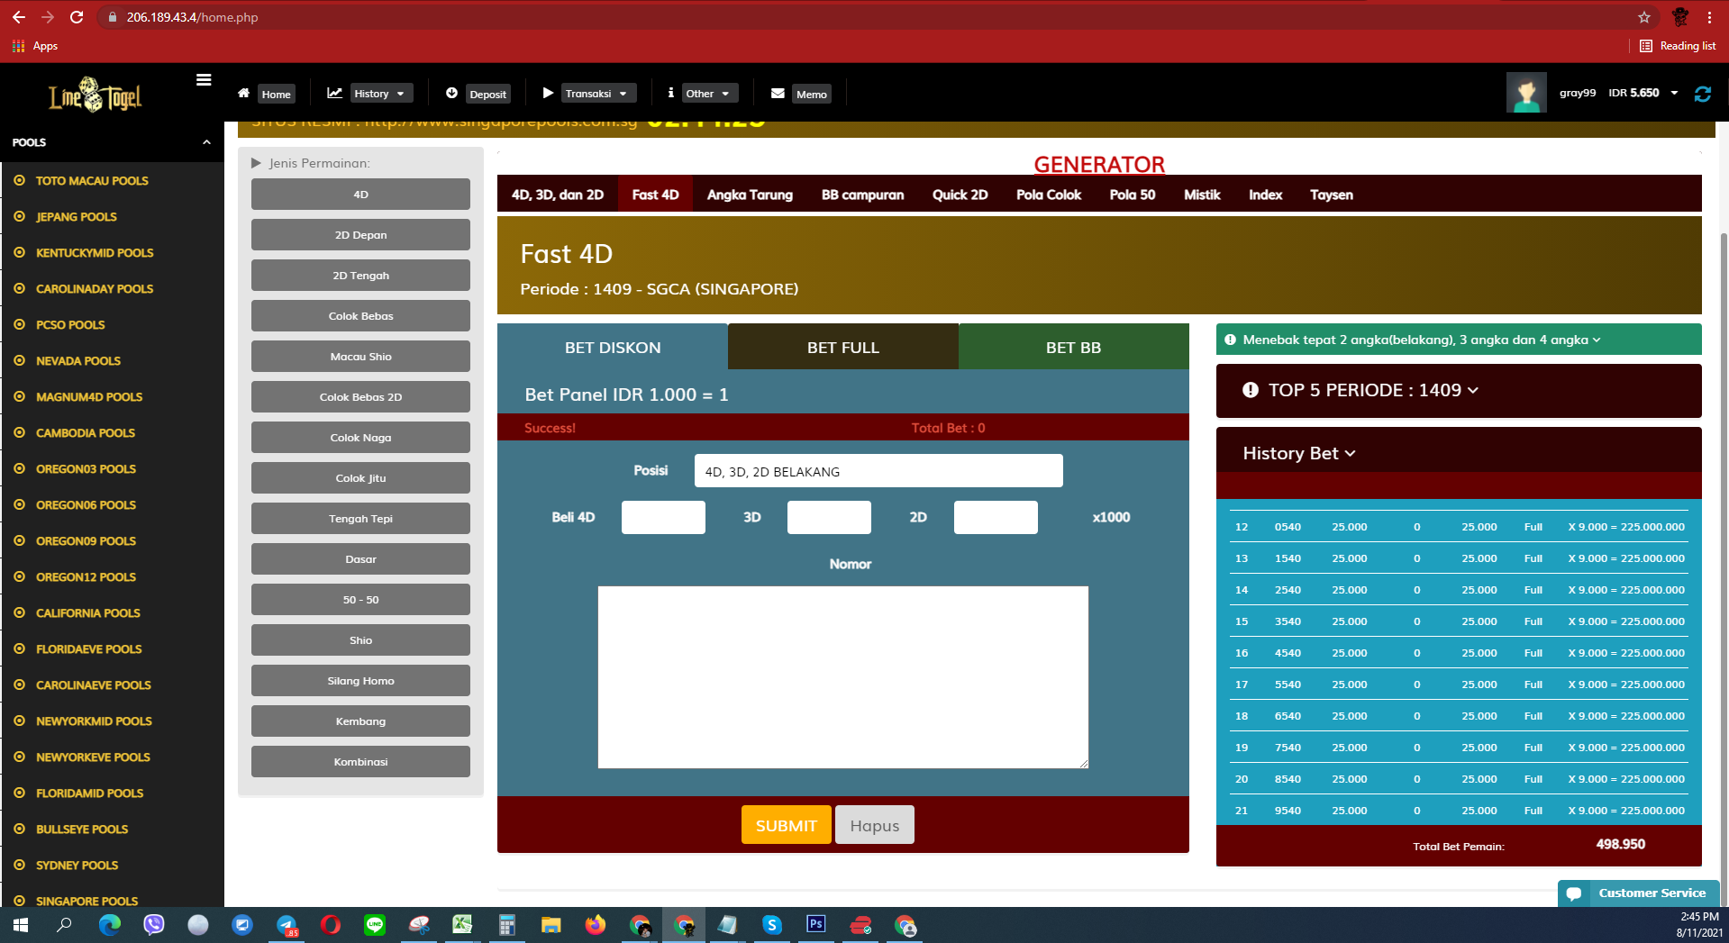The width and height of the screenshot is (1729, 943).
Task: Open Reading list icon in bookmarks bar
Action: click(x=1678, y=46)
